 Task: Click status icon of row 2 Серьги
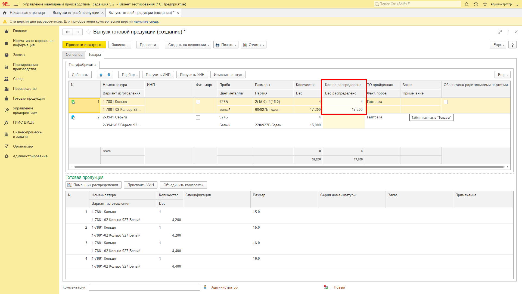click(73, 118)
